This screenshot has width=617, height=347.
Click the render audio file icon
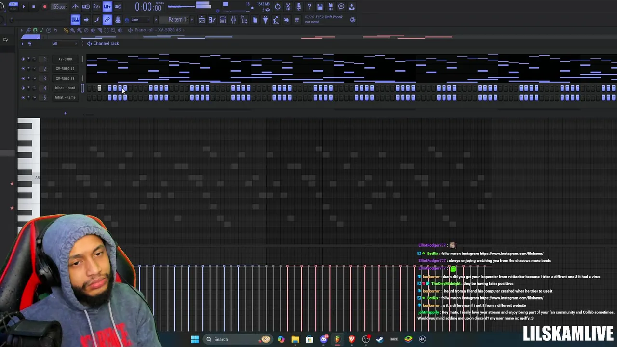(x=331, y=7)
